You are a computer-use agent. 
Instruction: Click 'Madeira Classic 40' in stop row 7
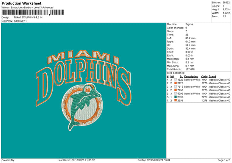pyautogui.click(x=219, y=101)
